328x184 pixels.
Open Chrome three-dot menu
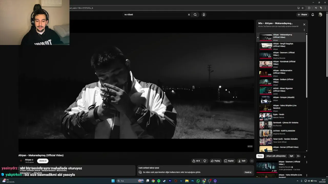pos(325,8)
